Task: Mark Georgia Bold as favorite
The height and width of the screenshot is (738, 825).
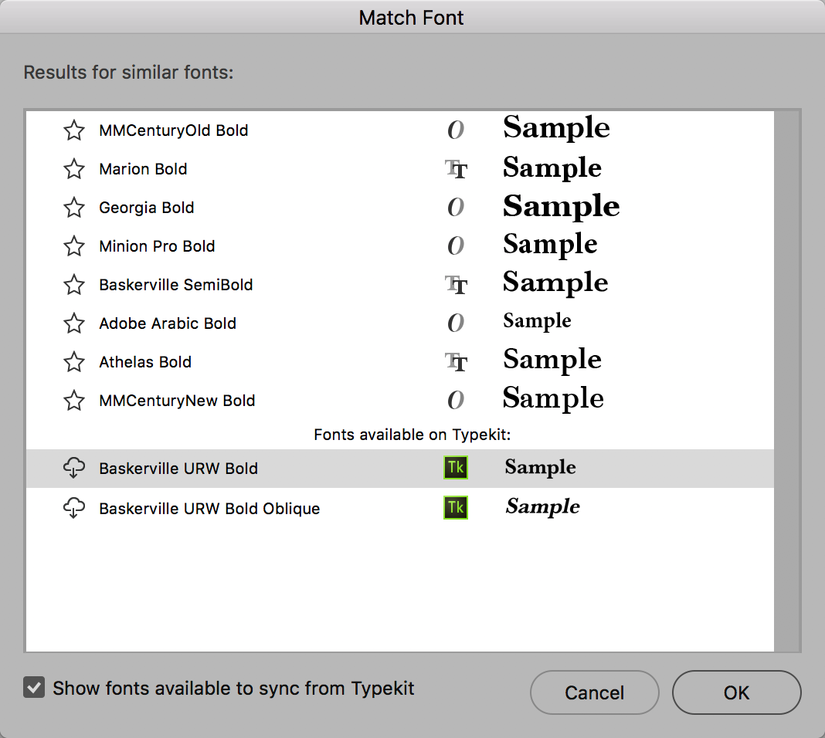Action: click(74, 208)
